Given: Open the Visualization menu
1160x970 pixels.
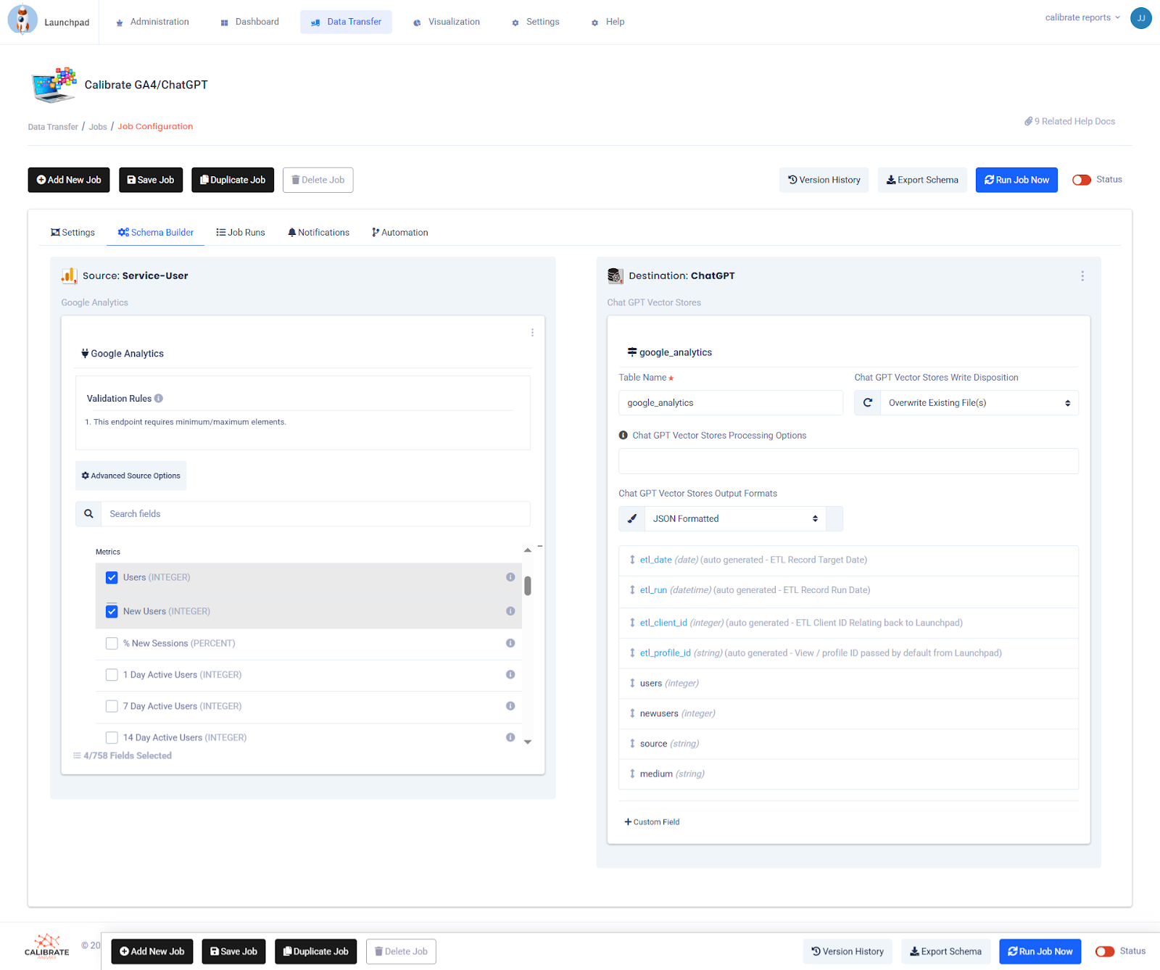Looking at the screenshot, I should [x=447, y=22].
